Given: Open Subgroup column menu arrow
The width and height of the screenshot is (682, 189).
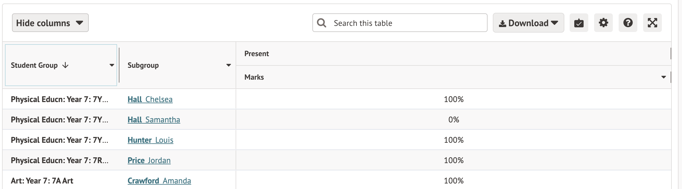Looking at the screenshot, I should pyautogui.click(x=229, y=65).
